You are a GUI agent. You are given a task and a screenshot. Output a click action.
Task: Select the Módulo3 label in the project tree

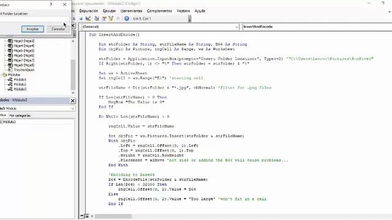[x=20, y=89]
